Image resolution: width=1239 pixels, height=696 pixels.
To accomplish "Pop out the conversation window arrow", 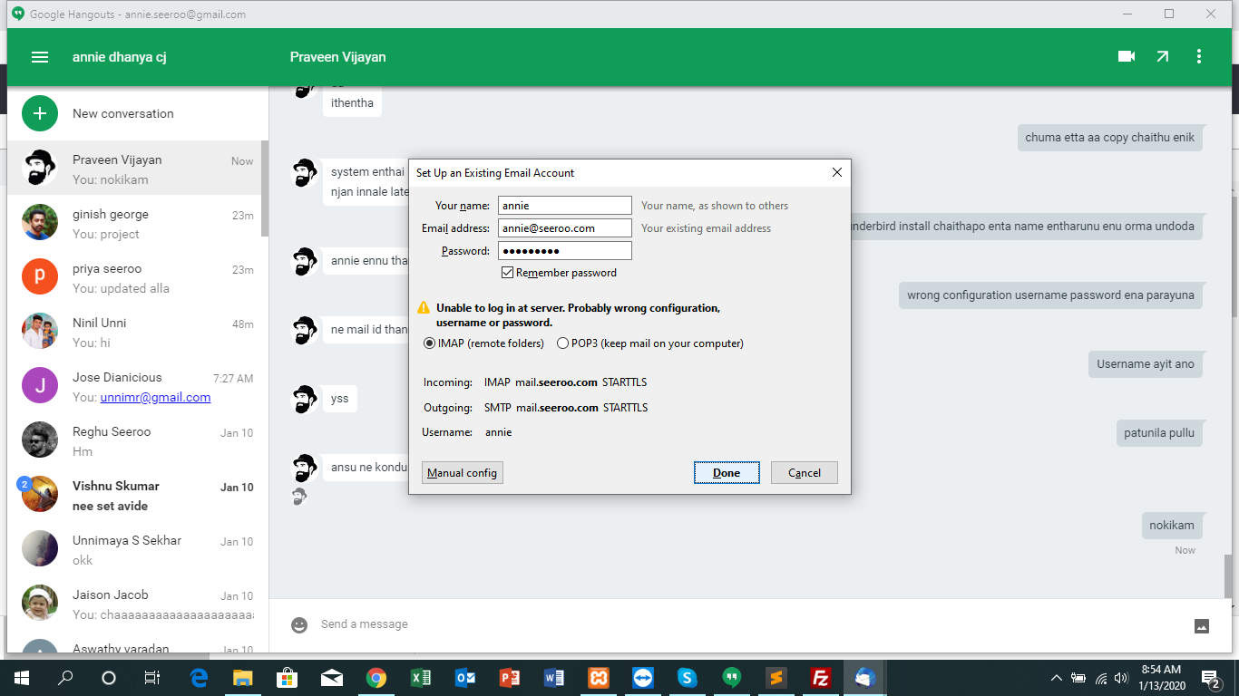I will point(1163,56).
